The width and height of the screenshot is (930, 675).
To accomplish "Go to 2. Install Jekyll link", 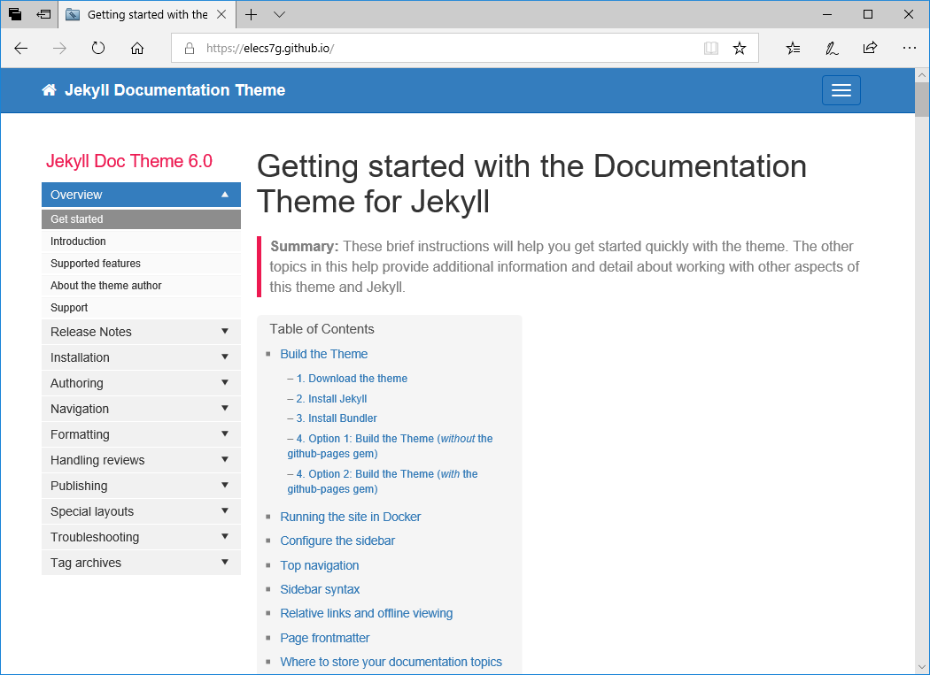I will coord(331,399).
